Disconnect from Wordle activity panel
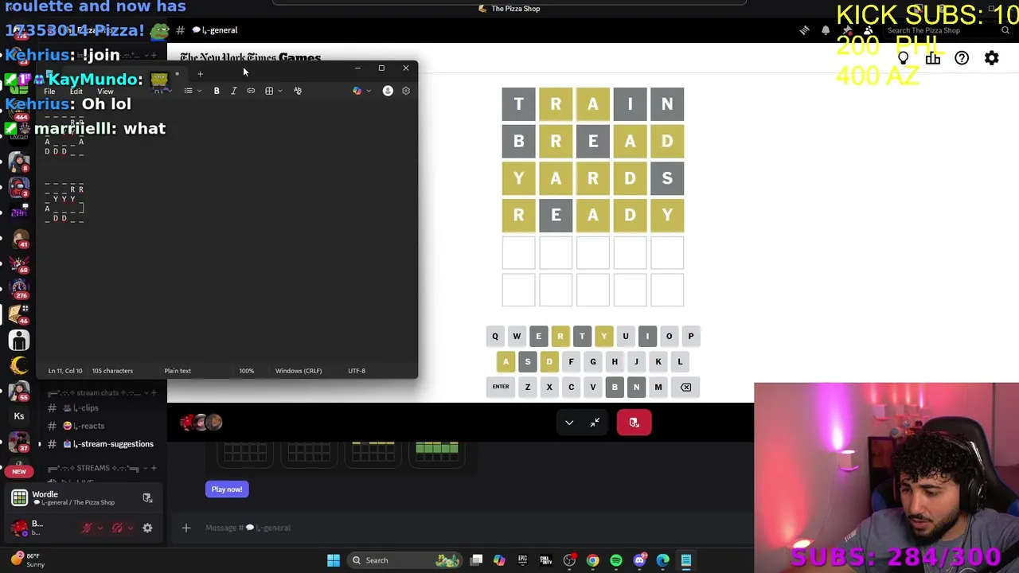This screenshot has height=573, width=1019. coord(147,498)
